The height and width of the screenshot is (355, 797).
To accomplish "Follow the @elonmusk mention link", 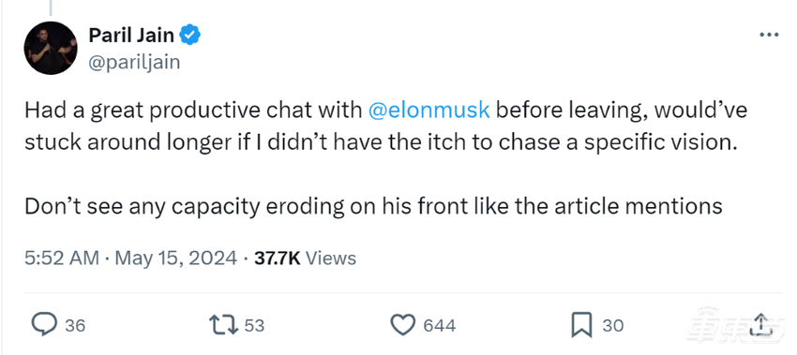I will [x=428, y=111].
